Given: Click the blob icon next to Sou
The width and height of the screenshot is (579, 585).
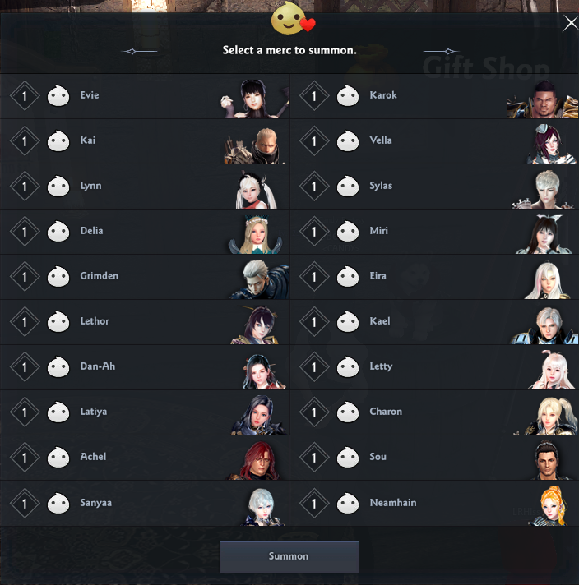Looking at the screenshot, I should [348, 457].
